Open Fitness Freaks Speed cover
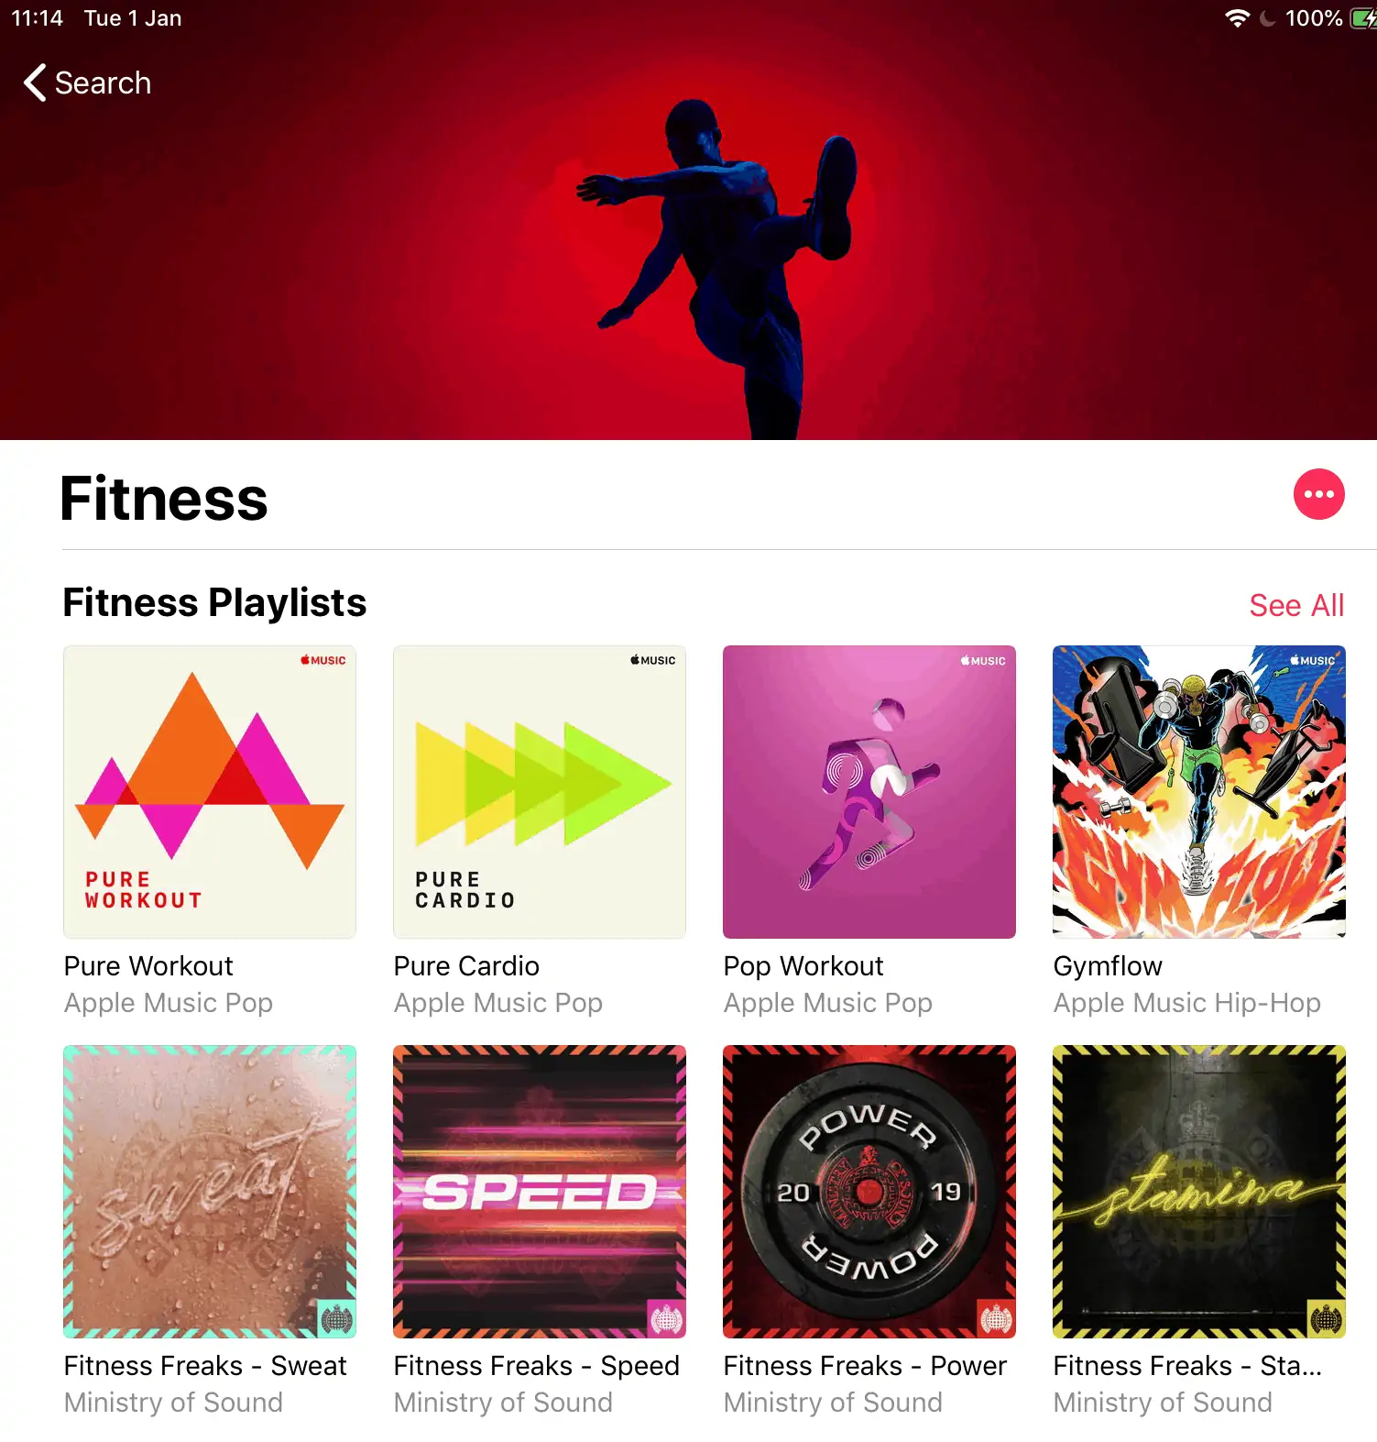Viewport: 1377px width, 1442px height. click(x=540, y=1192)
